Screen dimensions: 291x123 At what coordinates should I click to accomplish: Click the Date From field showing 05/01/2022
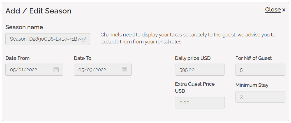[28, 70]
